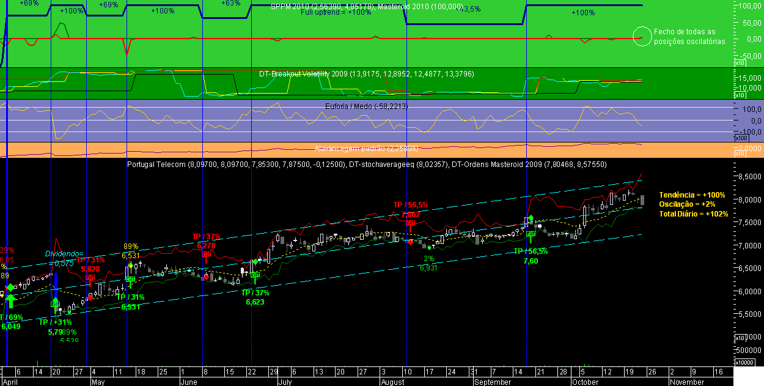This screenshot has height=386, width=764.
Task: Click the red EXIT marker below 6,278
Action: 207,254
